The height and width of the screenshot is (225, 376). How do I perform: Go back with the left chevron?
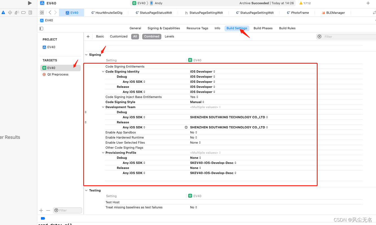pos(50,13)
